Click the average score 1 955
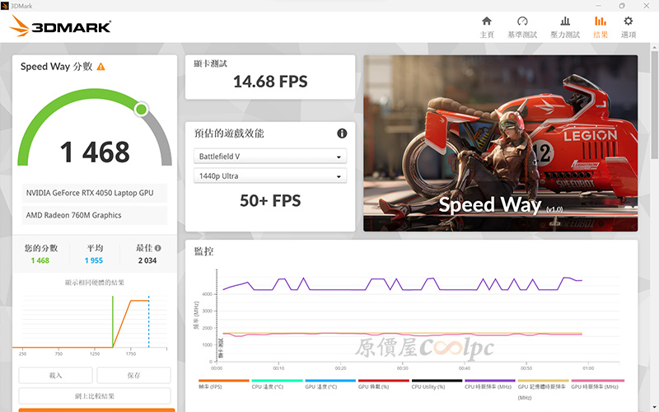The image size is (659, 412). point(94,260)
